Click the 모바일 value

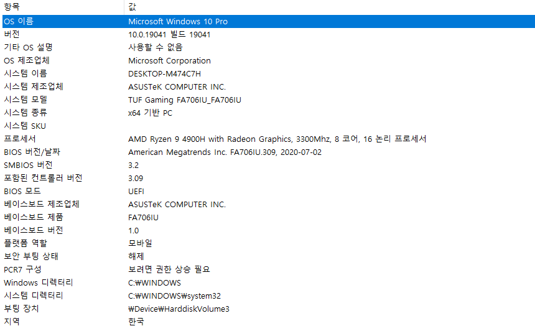point(140,243)
